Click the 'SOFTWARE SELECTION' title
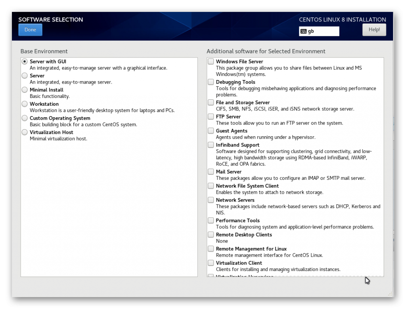The height and width of the screenshot is (309, 406). click(x=51, y=20)
